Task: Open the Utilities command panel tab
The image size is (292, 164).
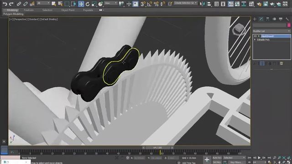Action: pos(287,19)
